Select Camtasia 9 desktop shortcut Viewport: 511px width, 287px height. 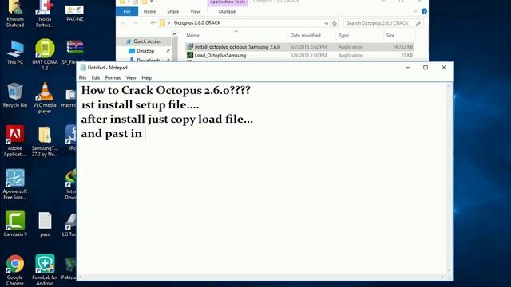point(15,224)
